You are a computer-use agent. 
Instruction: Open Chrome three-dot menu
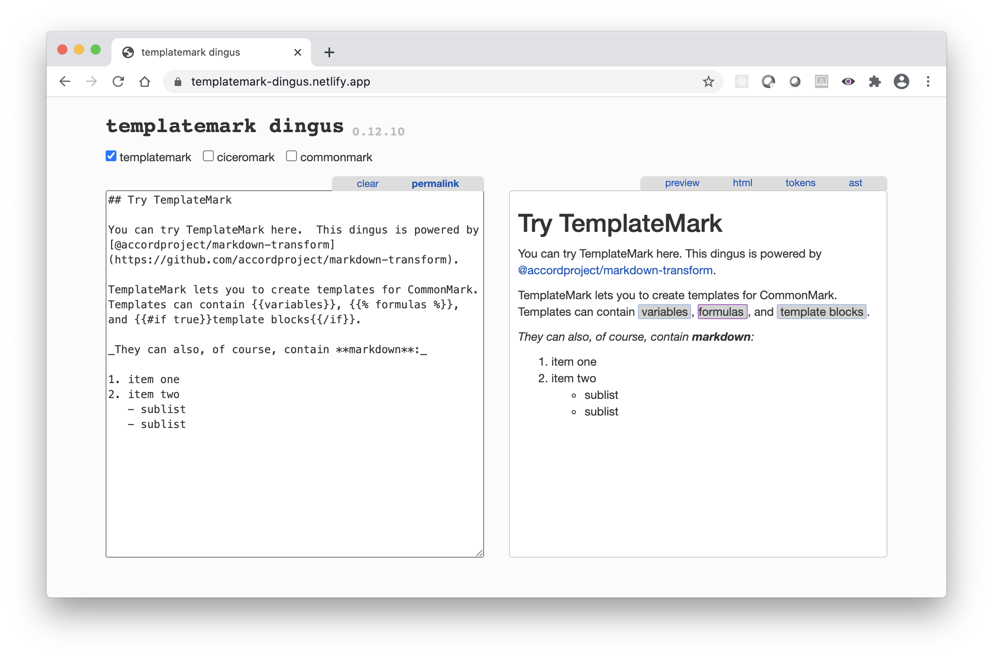pos(928,81)
